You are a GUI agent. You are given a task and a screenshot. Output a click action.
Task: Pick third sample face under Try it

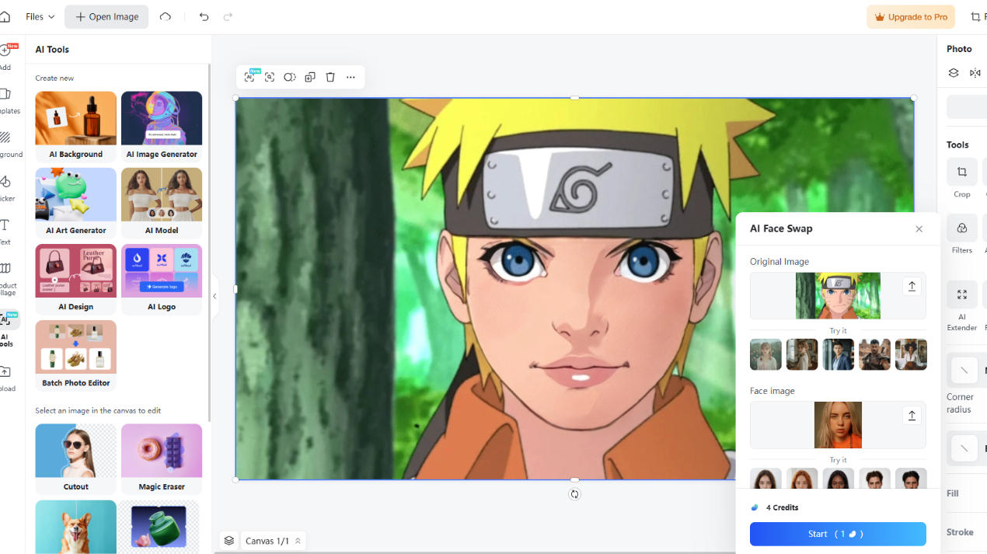(838, 479)
